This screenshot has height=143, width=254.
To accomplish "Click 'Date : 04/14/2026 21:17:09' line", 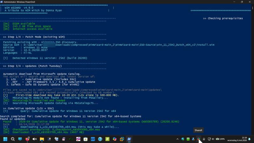I will [x=26, y=124].
